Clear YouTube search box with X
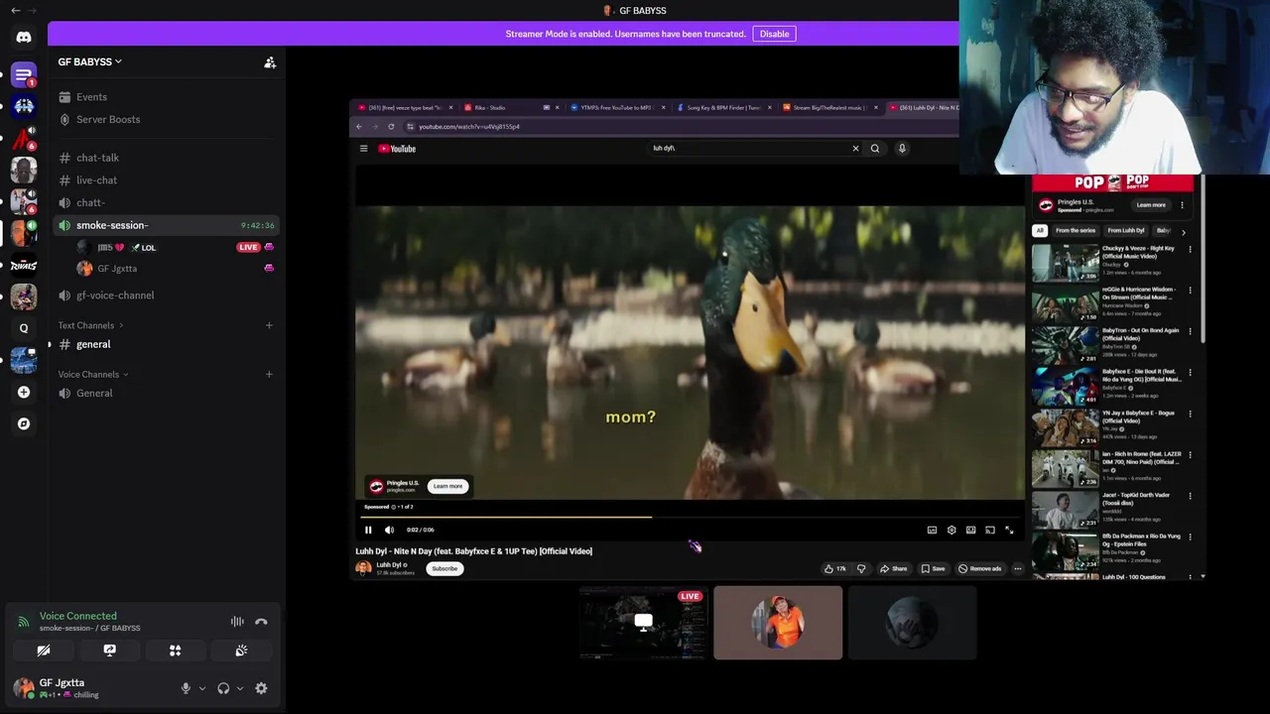1270x714 pixels. [855, 149]
